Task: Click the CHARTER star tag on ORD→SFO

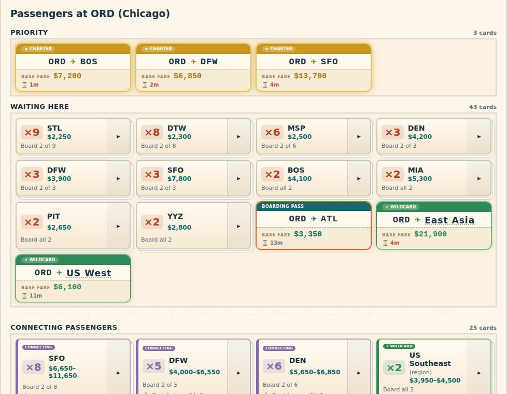Action: click(x=279, y=49)
